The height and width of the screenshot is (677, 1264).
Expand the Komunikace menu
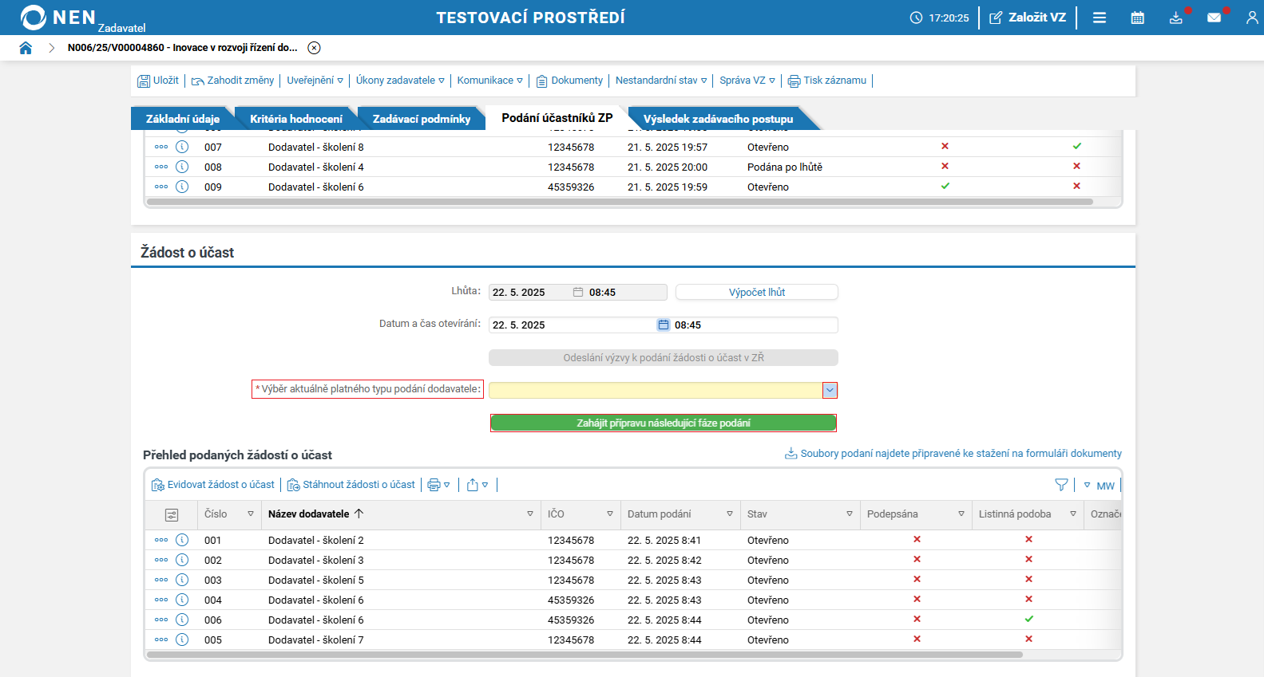pyautogui.click(x=489, y=81)
